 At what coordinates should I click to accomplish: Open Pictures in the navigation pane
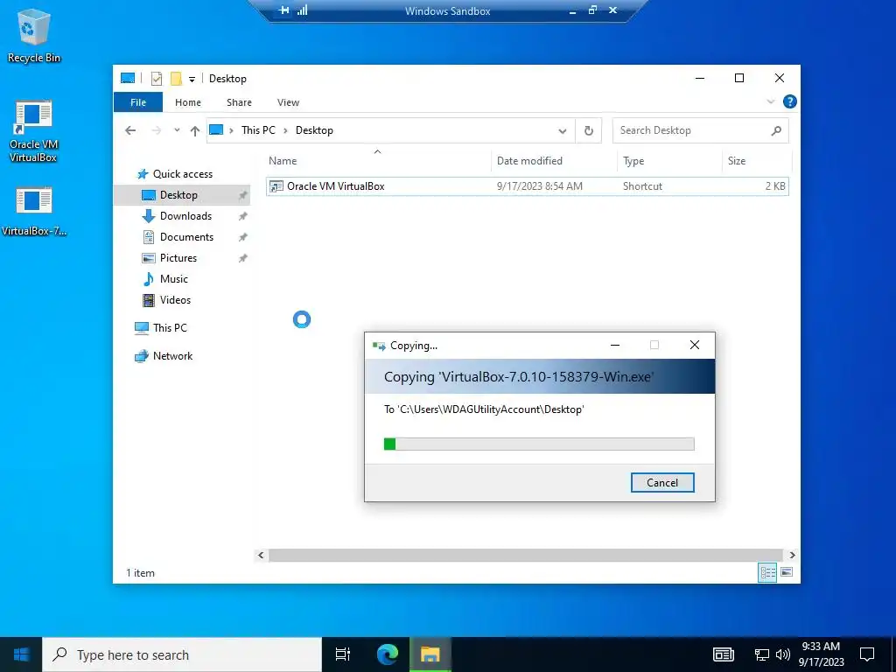coord(178,258)
